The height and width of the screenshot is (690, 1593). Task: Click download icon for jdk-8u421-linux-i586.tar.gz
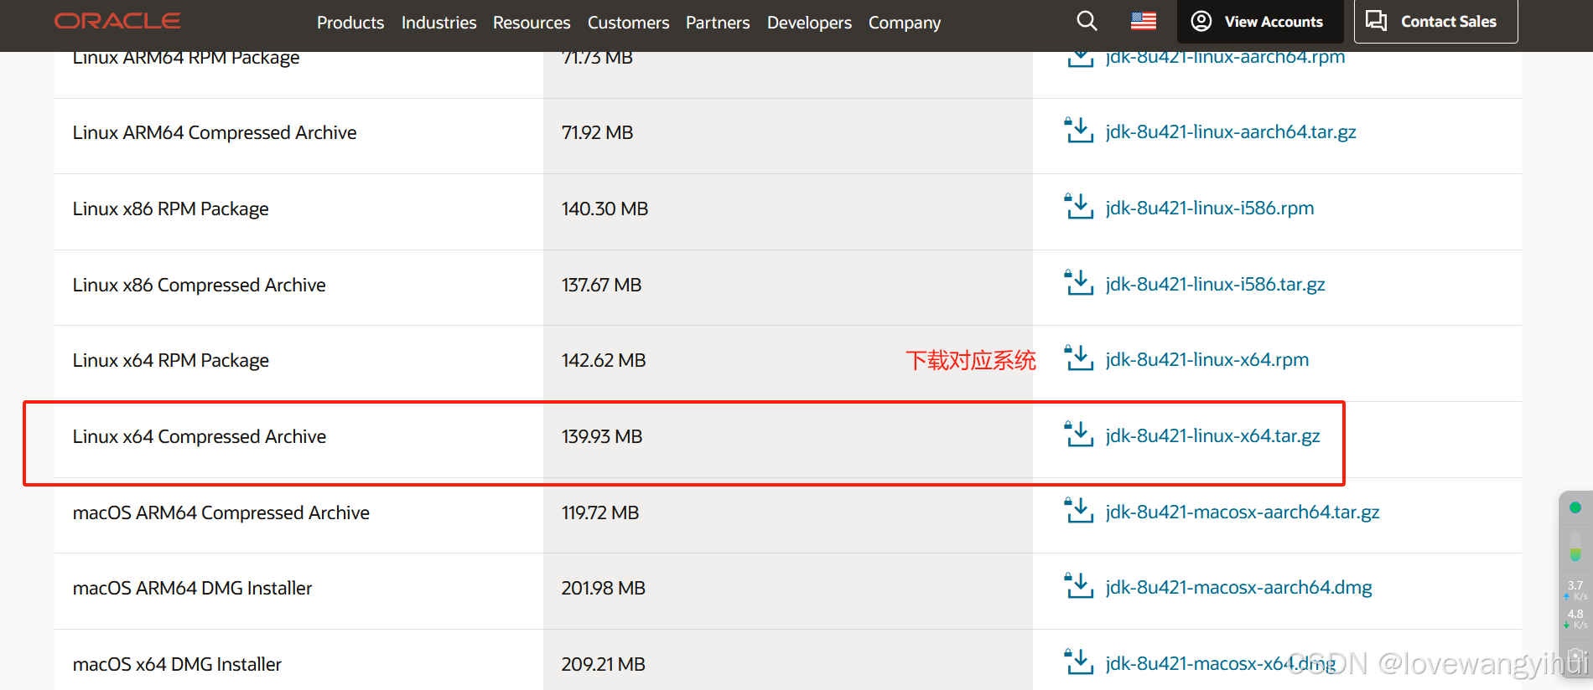(1079, 283)
